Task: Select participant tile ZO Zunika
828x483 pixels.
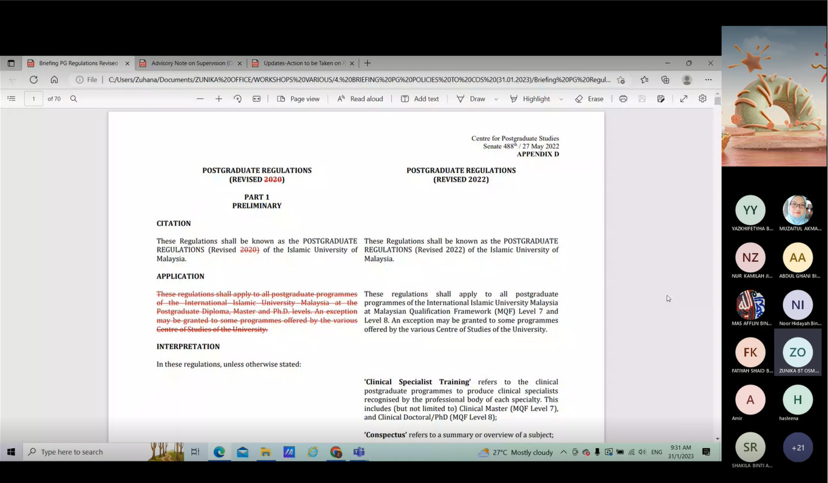Action: pos(798,352)
